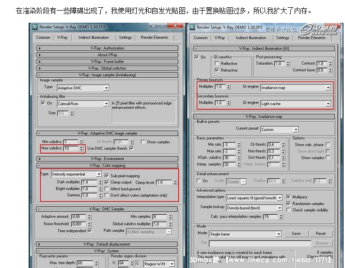Collapse the V-Ray DMC Sampler rollout
This screenshot has height=268, width=345.
point(107,209)
